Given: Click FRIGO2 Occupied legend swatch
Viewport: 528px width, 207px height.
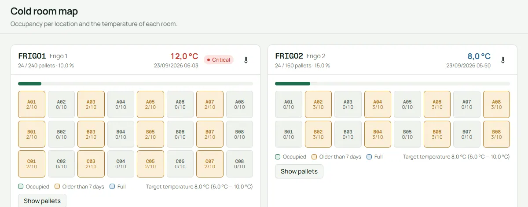Looking at the screenshot, I should pos(278,157).
